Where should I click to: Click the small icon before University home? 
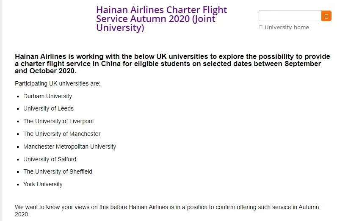tap(261, 27)
